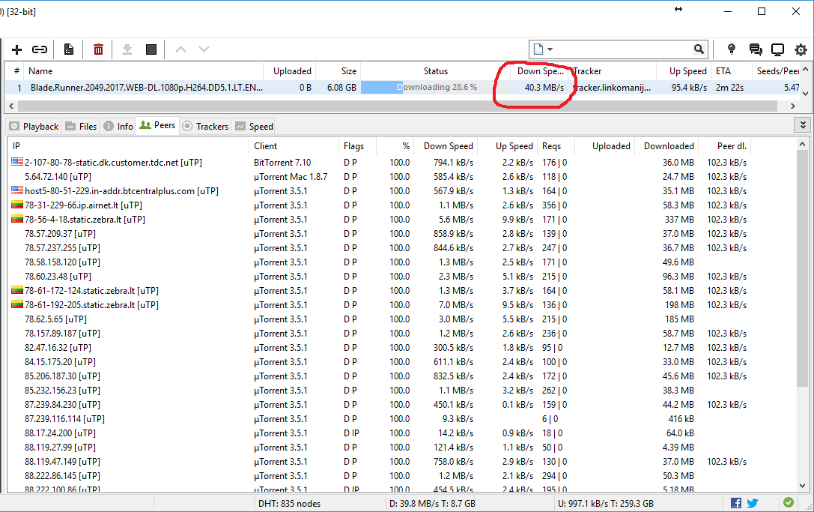Screen dimensions: 814x512
Task: Switch to the Trackers tab
Action: coord(206,126)
